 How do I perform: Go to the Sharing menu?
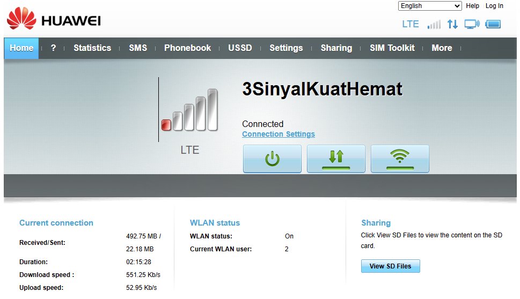(x=336, y=48)
